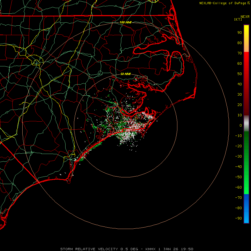Click the 30 value on velocity scale
251x251 pixels.
(x=240, y=95)
